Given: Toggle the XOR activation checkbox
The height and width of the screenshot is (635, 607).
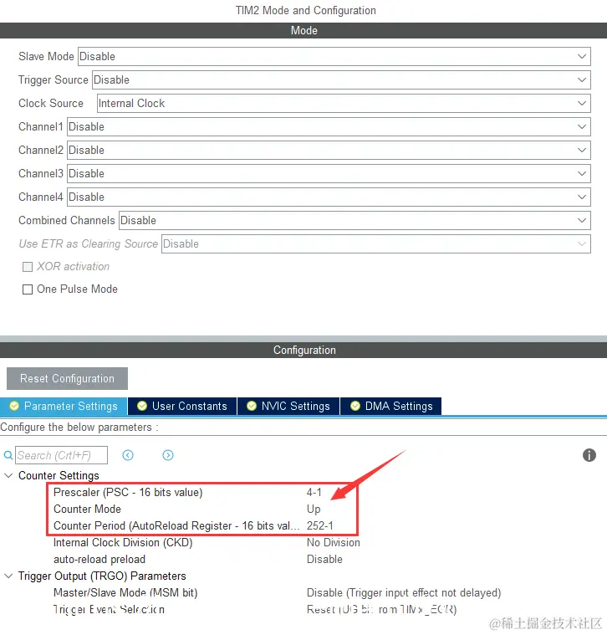Looking at the screenshot, I should coord(28,267).
